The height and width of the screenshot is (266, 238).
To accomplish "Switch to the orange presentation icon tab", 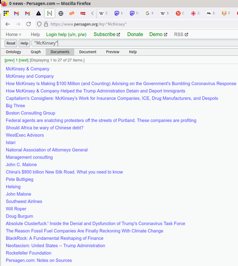I will pyautogui.click(x=226, y=13).
